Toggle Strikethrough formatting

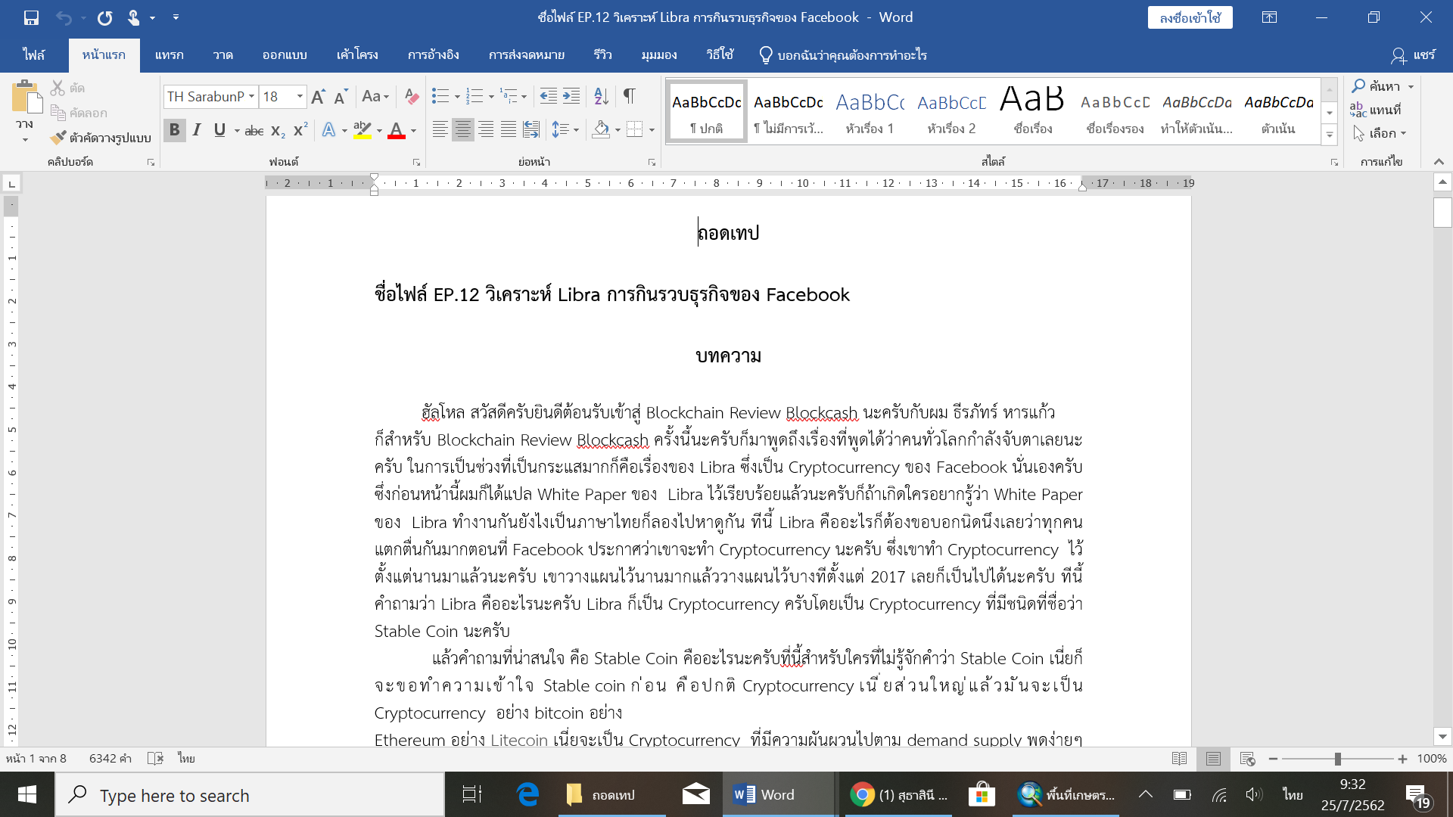tap(254, 130)
